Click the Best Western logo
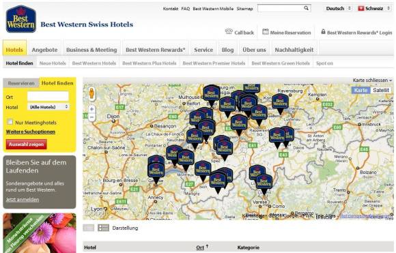This screenshot has width=396, height=253. (x=21, y=19)
